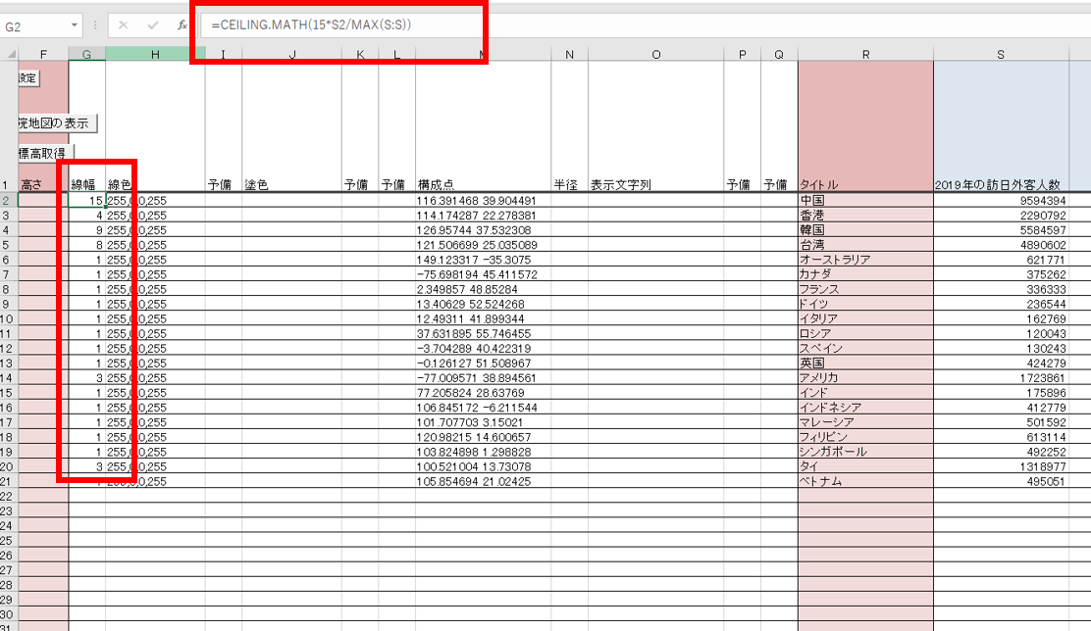The image size is (1091, 631).
Task: Click the 線幅 header cell
Action: [87, 184]
